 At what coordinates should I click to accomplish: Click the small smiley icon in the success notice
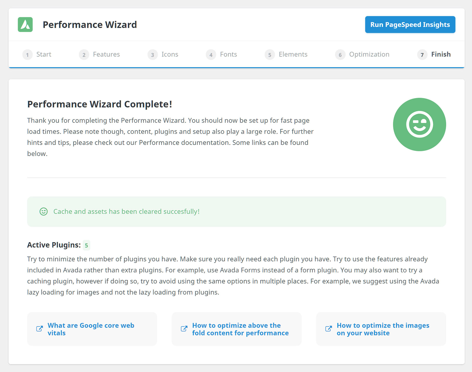tap(44, 211)
